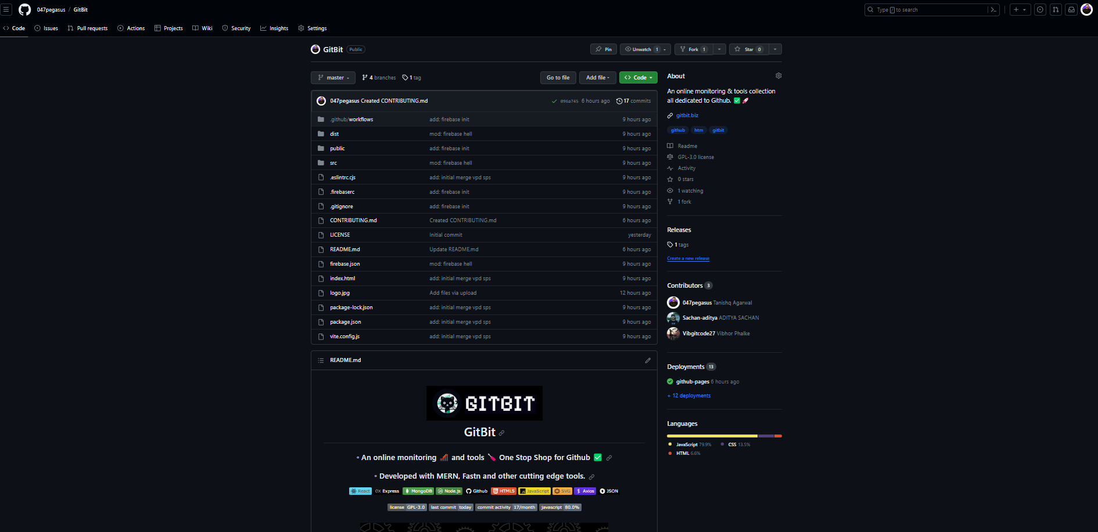The height and width of the screenshot is (532, 1098).
Task: Open the Security tab
Action: point(236,28)
